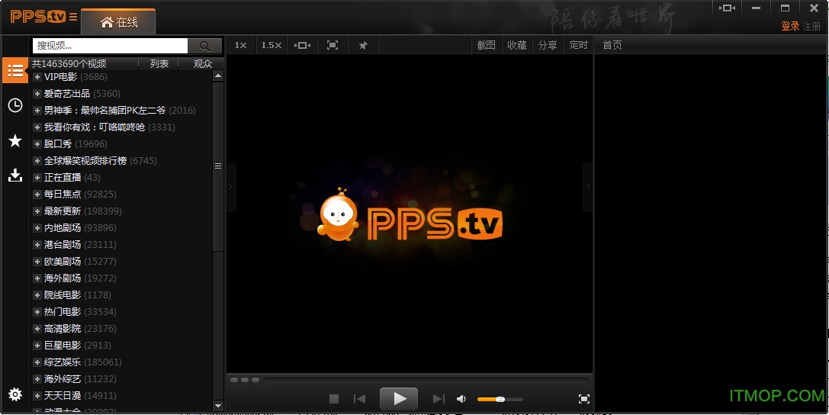The height and width of the screenshot is (415, 829).
Task: Enter fullscreen from the bottom control bar
Action: point(583,399)
